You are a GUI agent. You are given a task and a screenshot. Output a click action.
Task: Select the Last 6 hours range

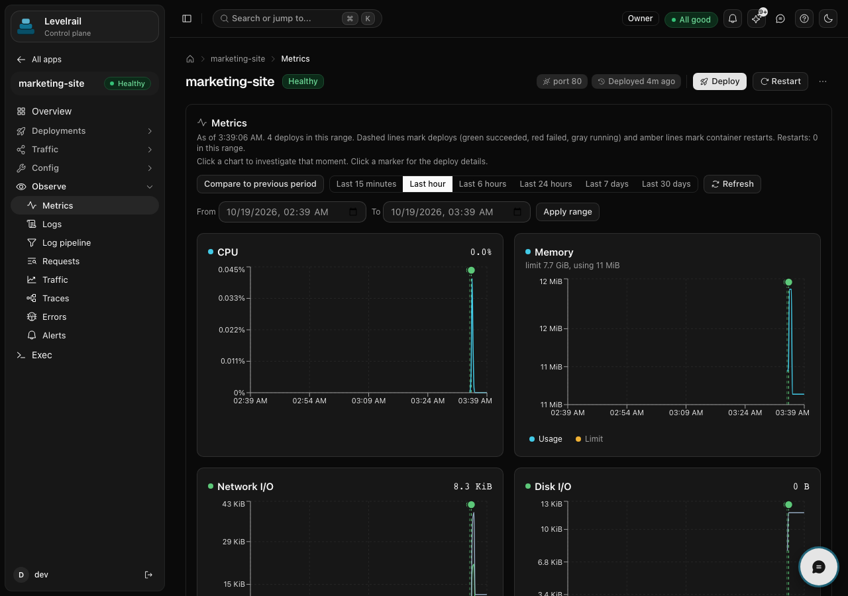482,184
